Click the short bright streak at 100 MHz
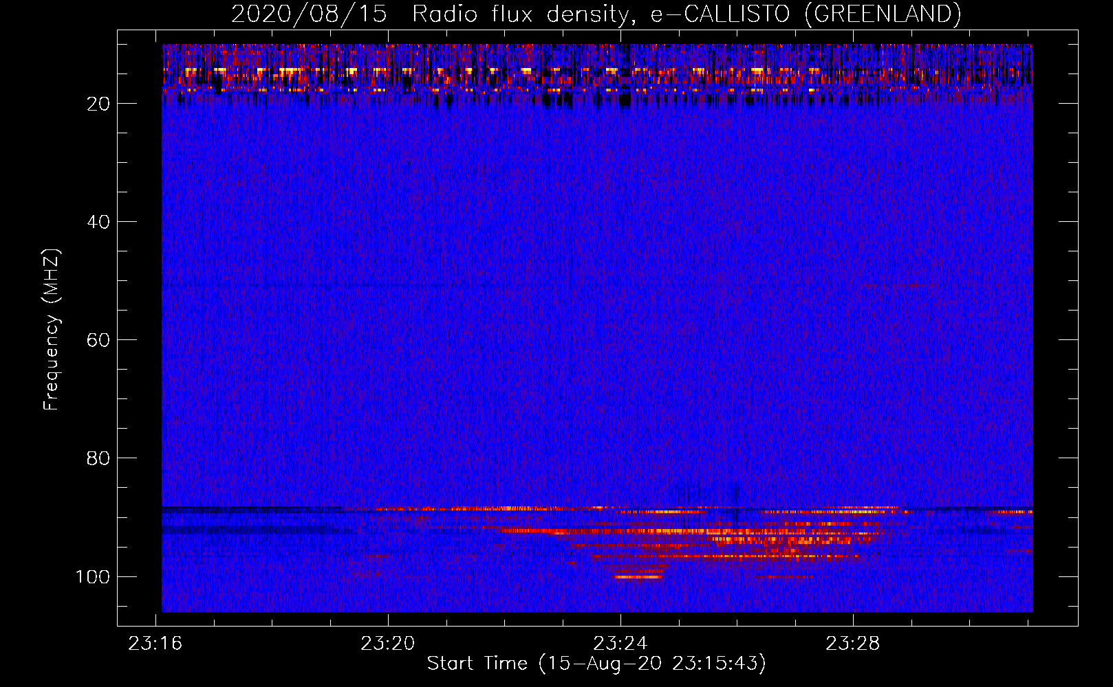The height and width of the screenshot is (687, 1113). 638,577
